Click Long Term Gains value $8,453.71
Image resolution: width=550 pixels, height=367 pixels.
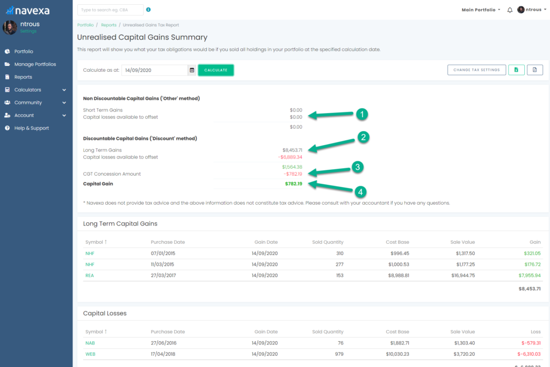point(292,150)
